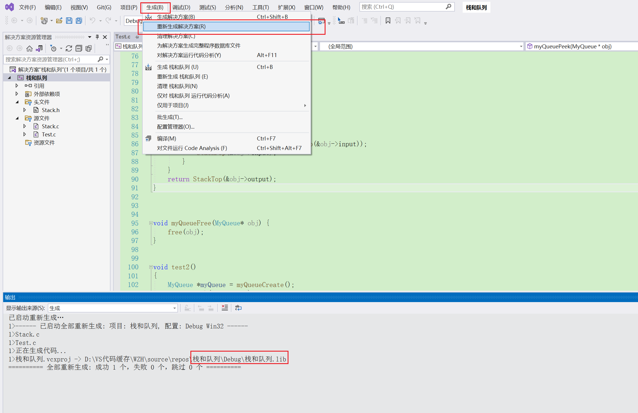Screen dimensions: 638x413
Task: Toggle a bookmark using the bookmark icon
Action: [x=388, y=21]
